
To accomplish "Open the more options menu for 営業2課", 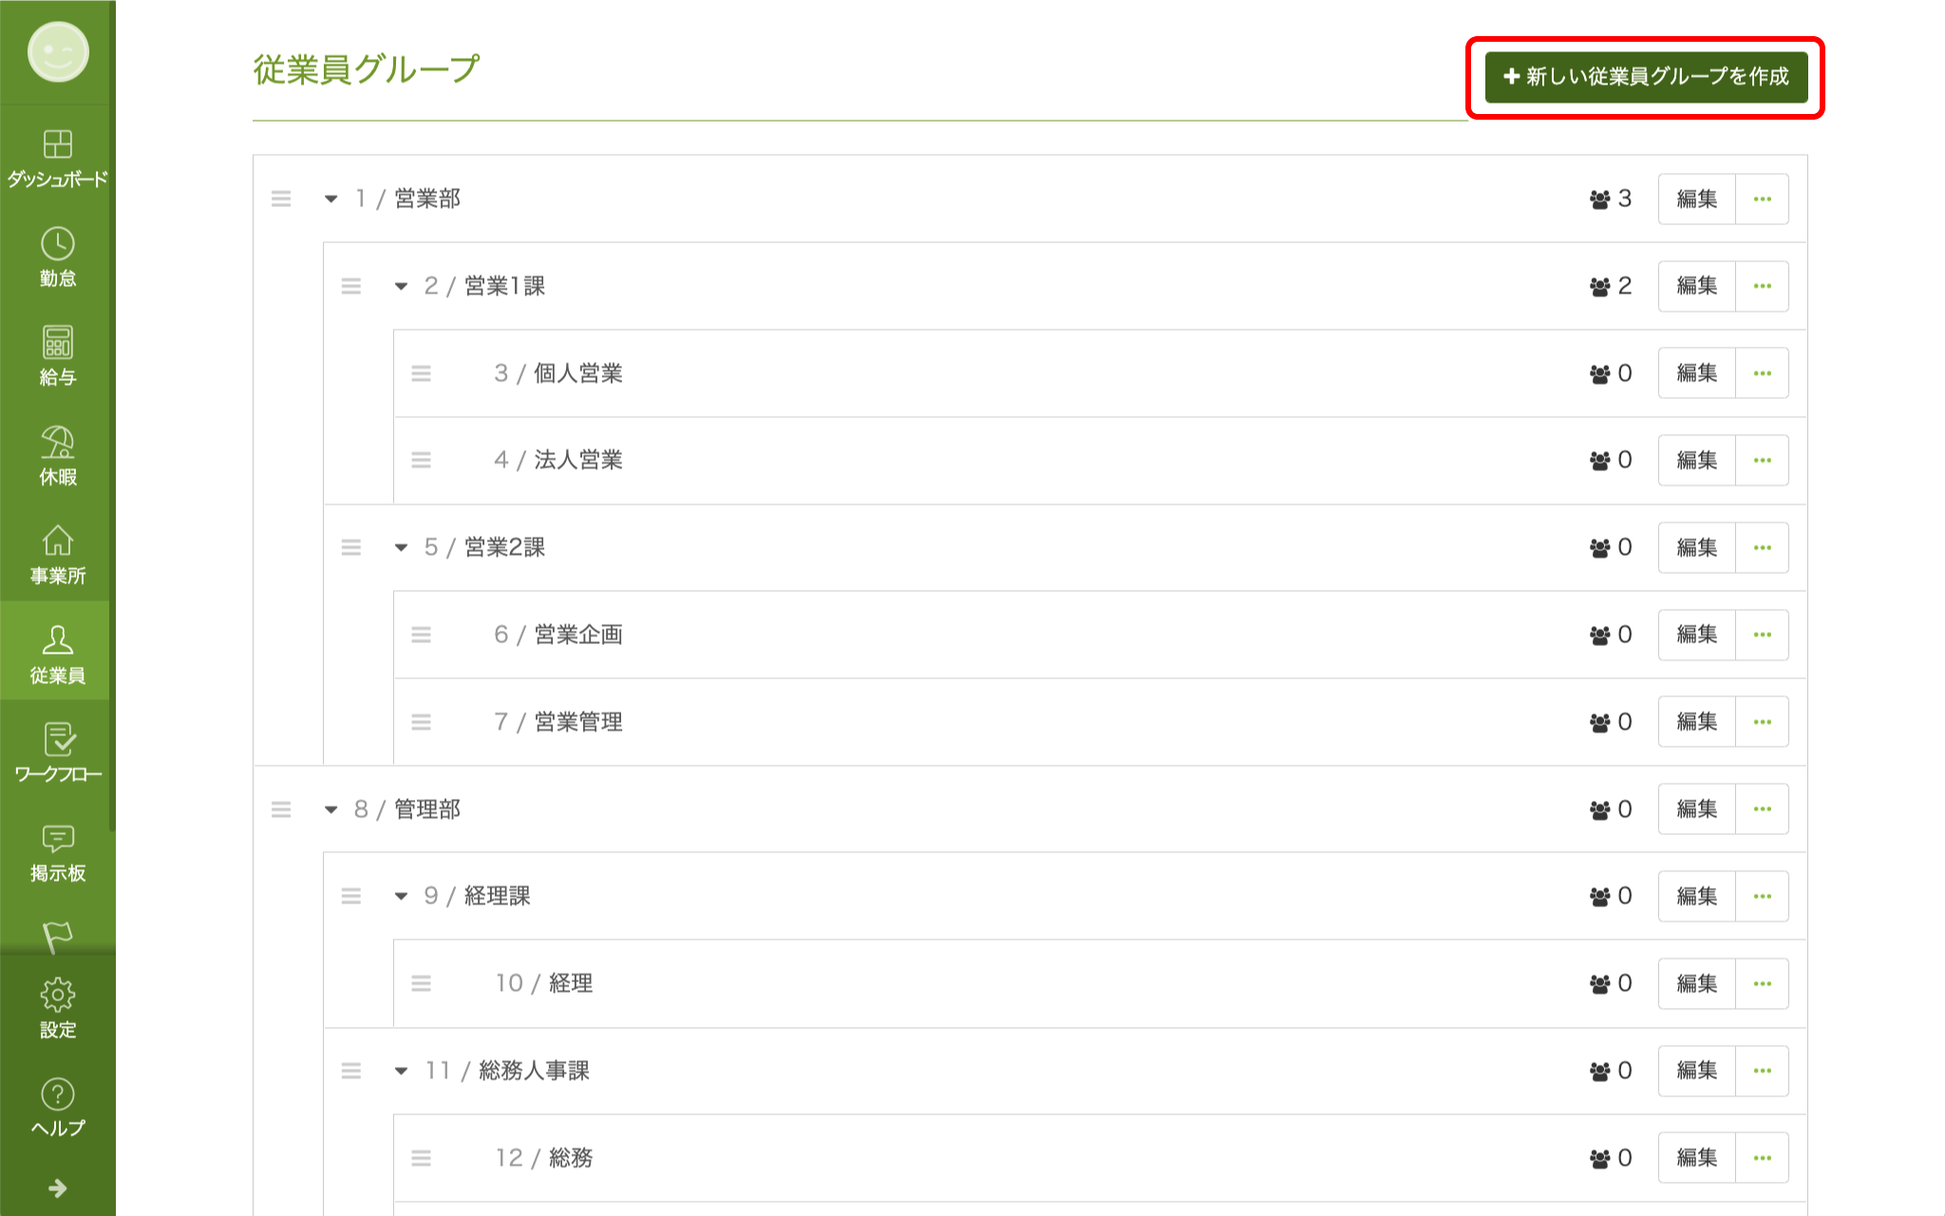I will pos(1763,547).
